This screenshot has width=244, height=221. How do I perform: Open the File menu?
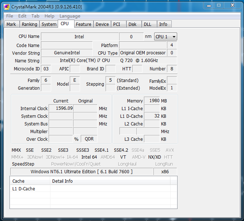[x=9, y=16]
